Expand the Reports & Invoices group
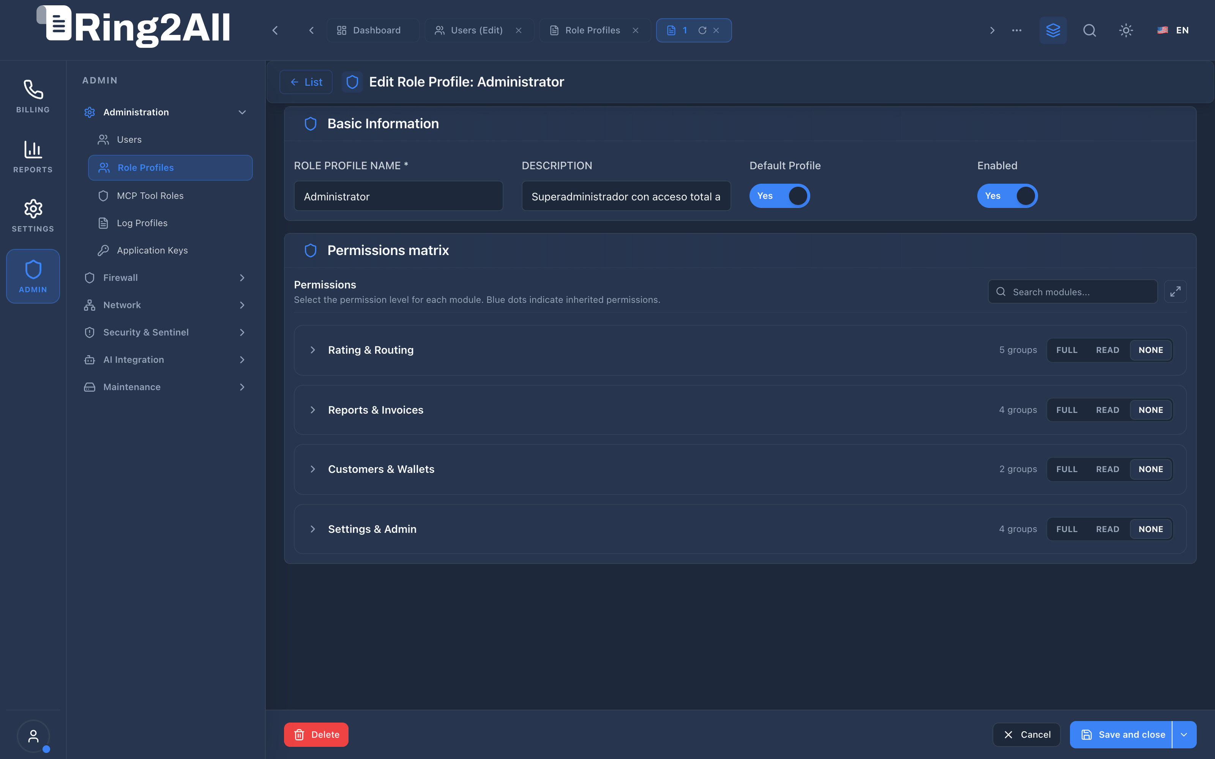Screen dimensions: 1215x759 click(x=313, y=409)
